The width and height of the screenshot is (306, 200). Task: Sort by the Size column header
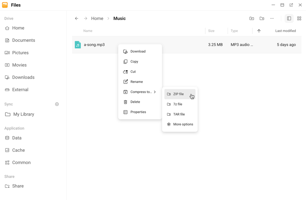[x=211, y=31]
